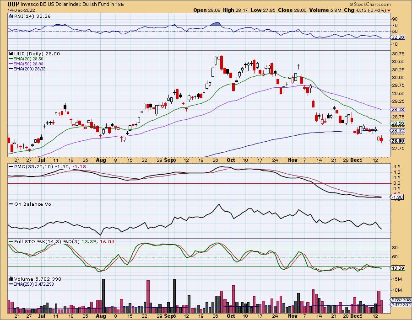Click the 70 level on RSI axis
412x320 pixels.
395,25
